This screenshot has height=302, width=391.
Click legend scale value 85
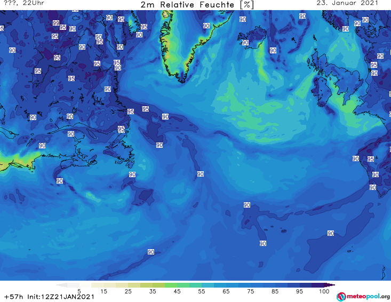[275, 291]
